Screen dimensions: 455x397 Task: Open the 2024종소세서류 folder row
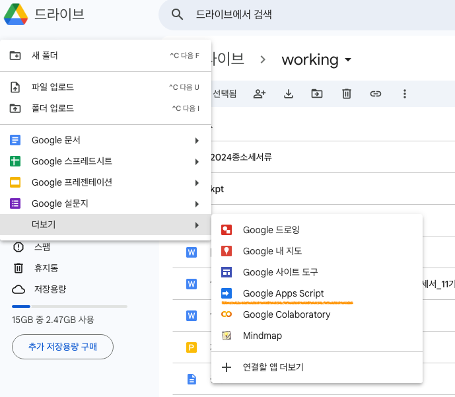[x=333, y=157]
